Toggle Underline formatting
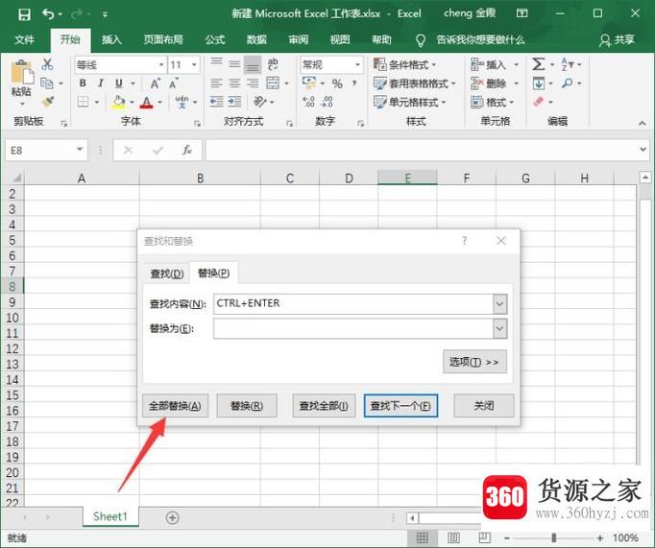The image size is (655, 548). point(119,83)
